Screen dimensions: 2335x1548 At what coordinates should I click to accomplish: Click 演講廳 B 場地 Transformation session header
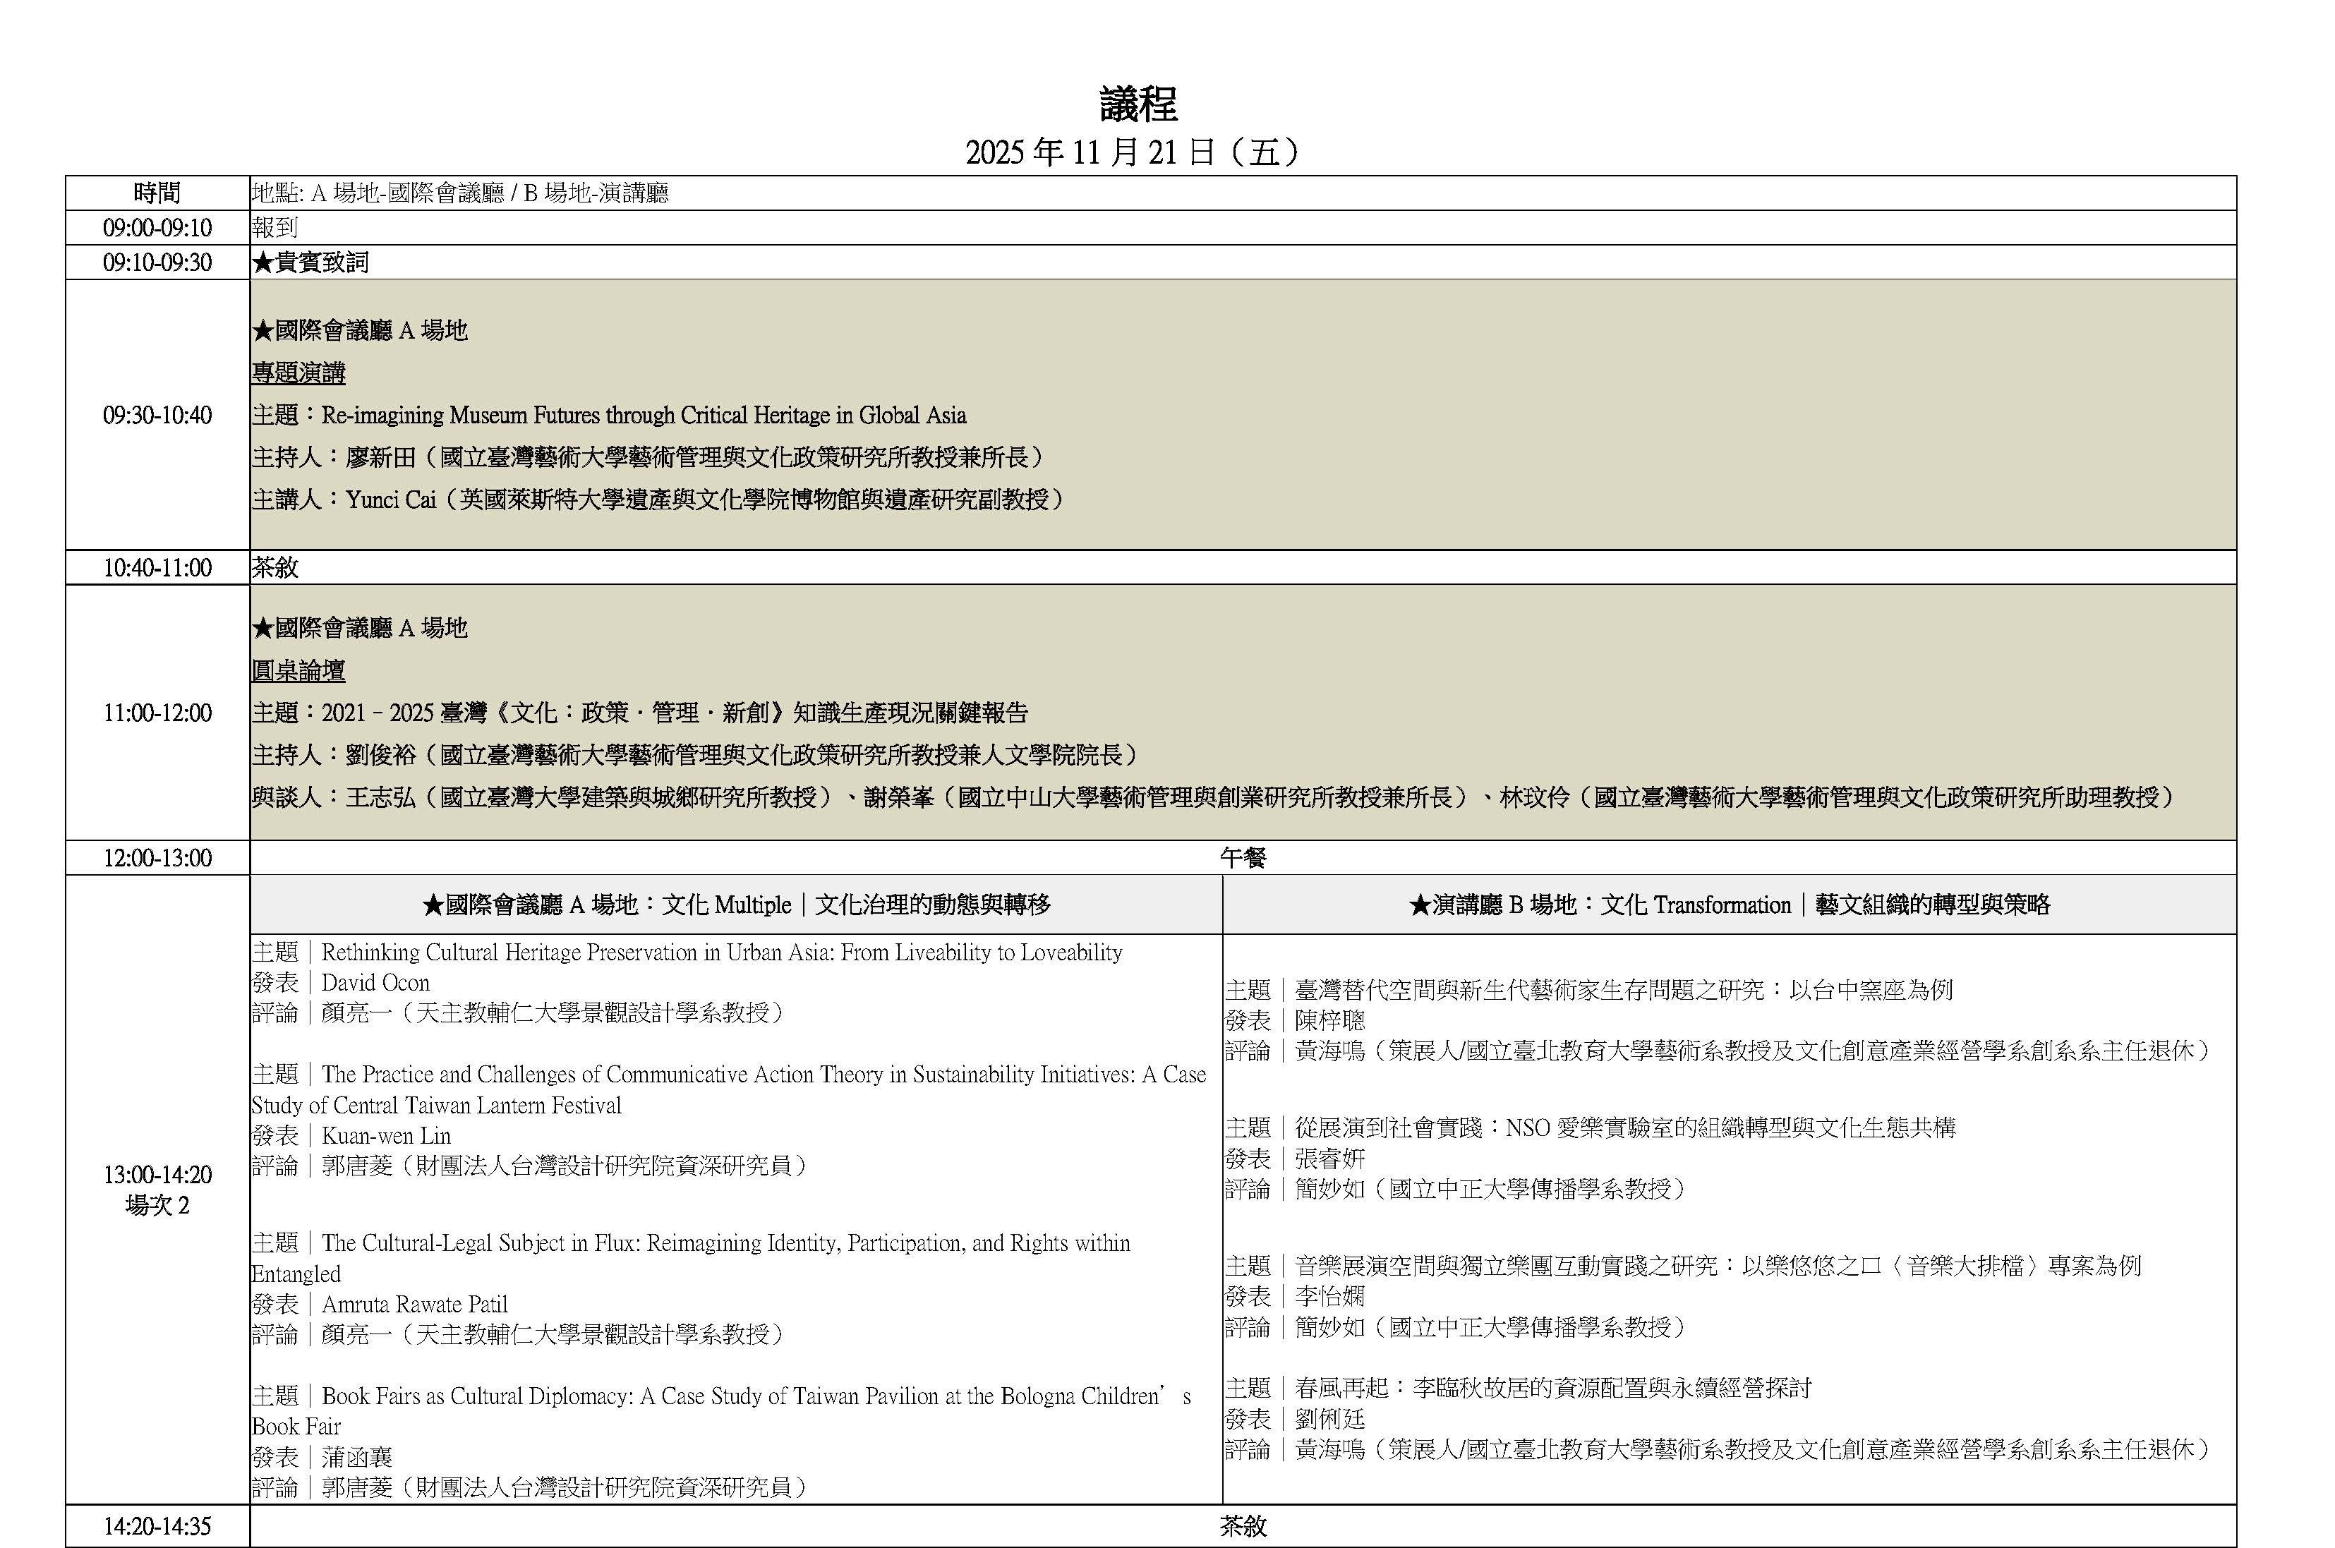1729,905
